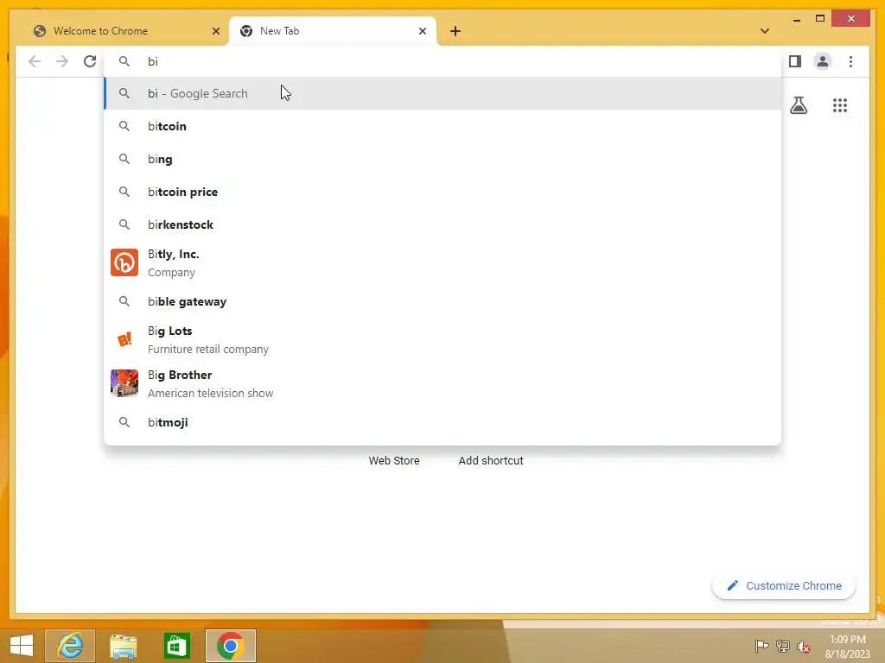Click the Big Brother thumbnail image
The height and width of the screenshot is (663, 885).
[x=124, y=383]
